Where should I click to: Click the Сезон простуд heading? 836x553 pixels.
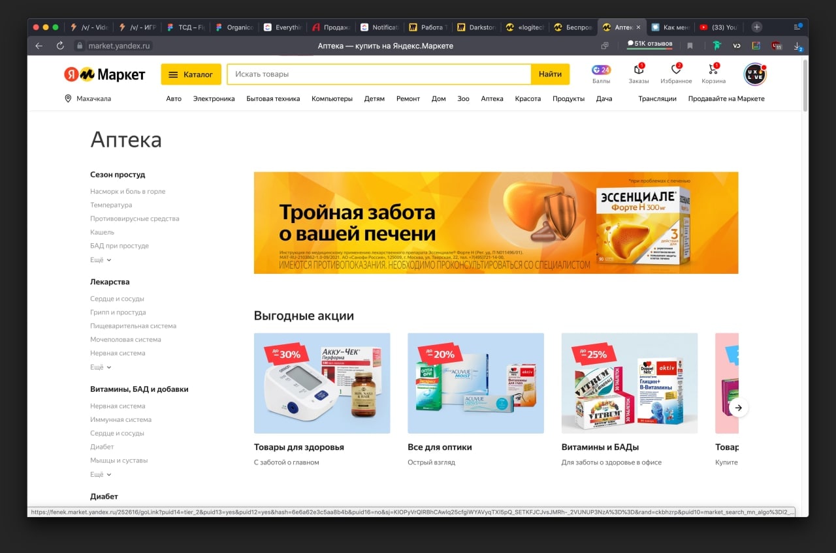[118, 175]
